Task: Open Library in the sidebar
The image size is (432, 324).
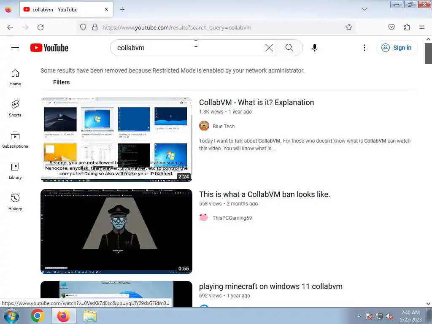Action: point(15,171)
